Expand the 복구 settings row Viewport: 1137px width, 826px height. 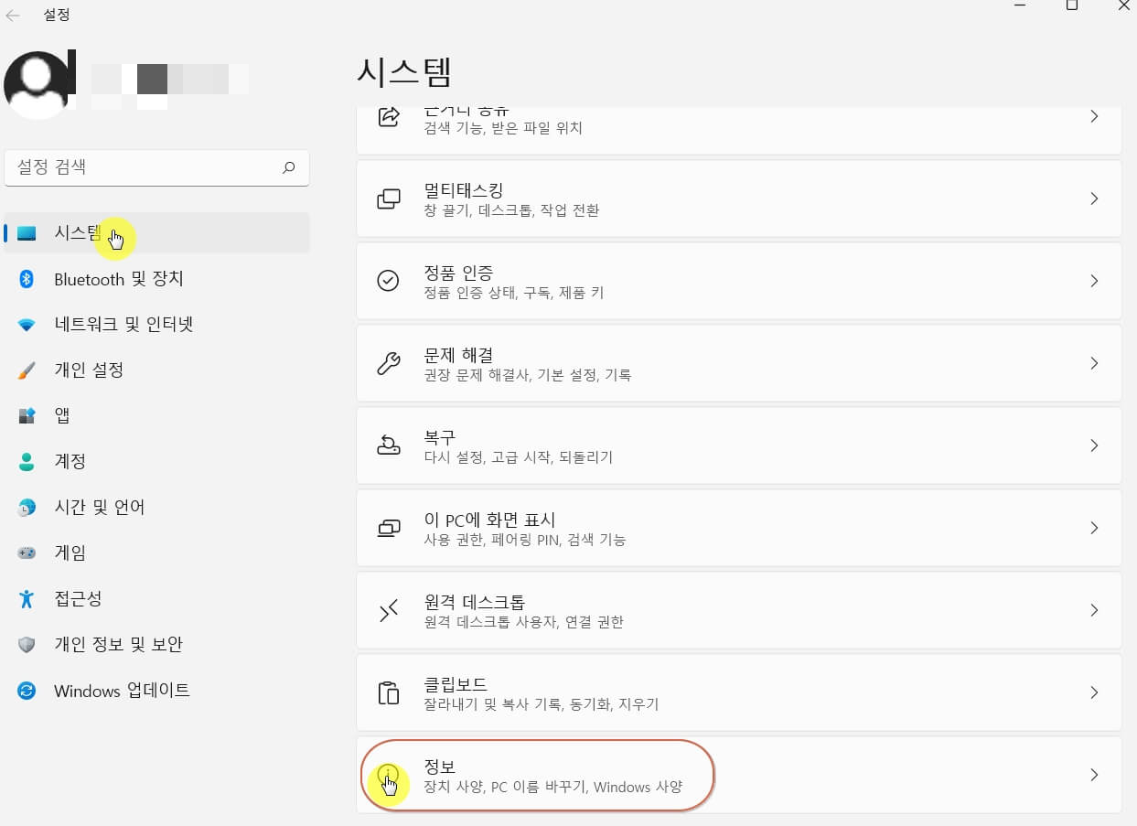click(x=1094, y=445)
